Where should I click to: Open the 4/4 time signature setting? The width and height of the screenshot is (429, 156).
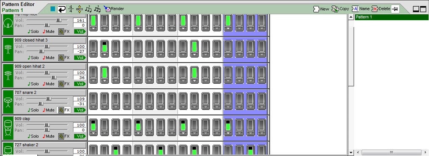tap(71, 9)
